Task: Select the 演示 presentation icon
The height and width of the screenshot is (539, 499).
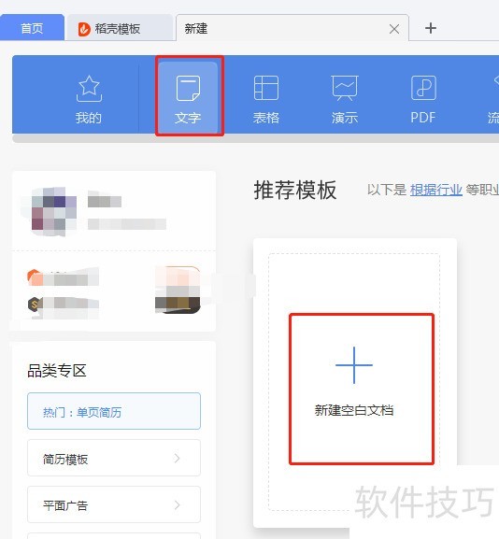Action: pyautogui.click(x=345, y=88)
